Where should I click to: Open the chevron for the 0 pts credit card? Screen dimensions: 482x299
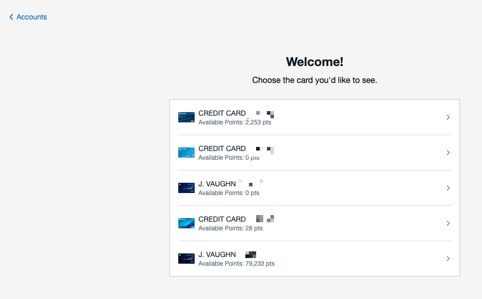click(x=448, y=152)
